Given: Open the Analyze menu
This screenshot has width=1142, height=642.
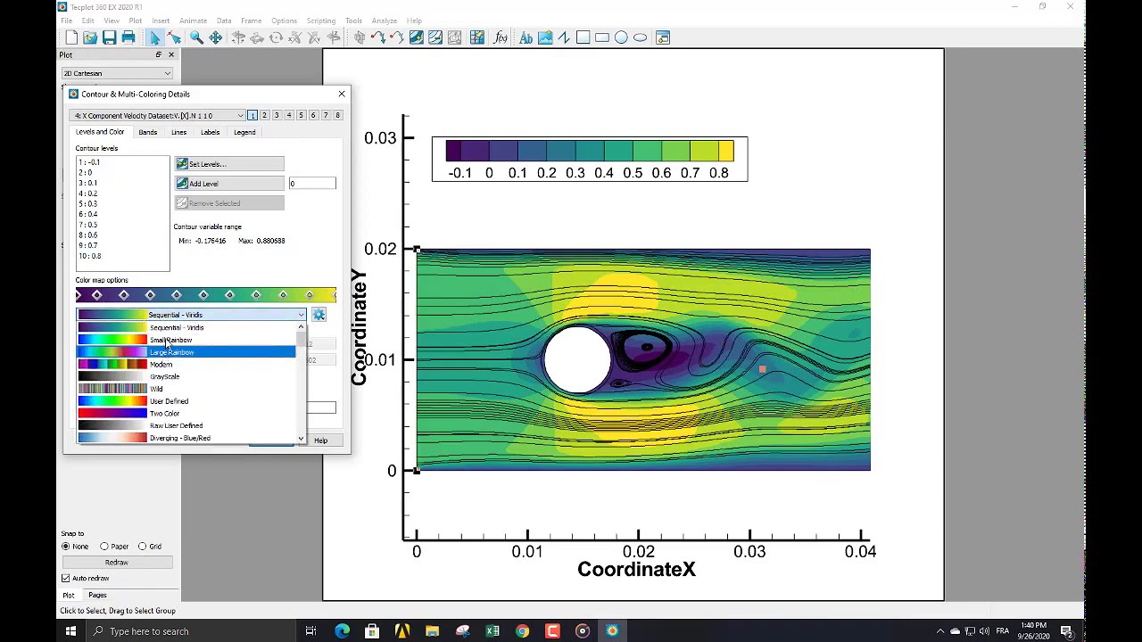Looking at the screenshot, I should 384,21.
